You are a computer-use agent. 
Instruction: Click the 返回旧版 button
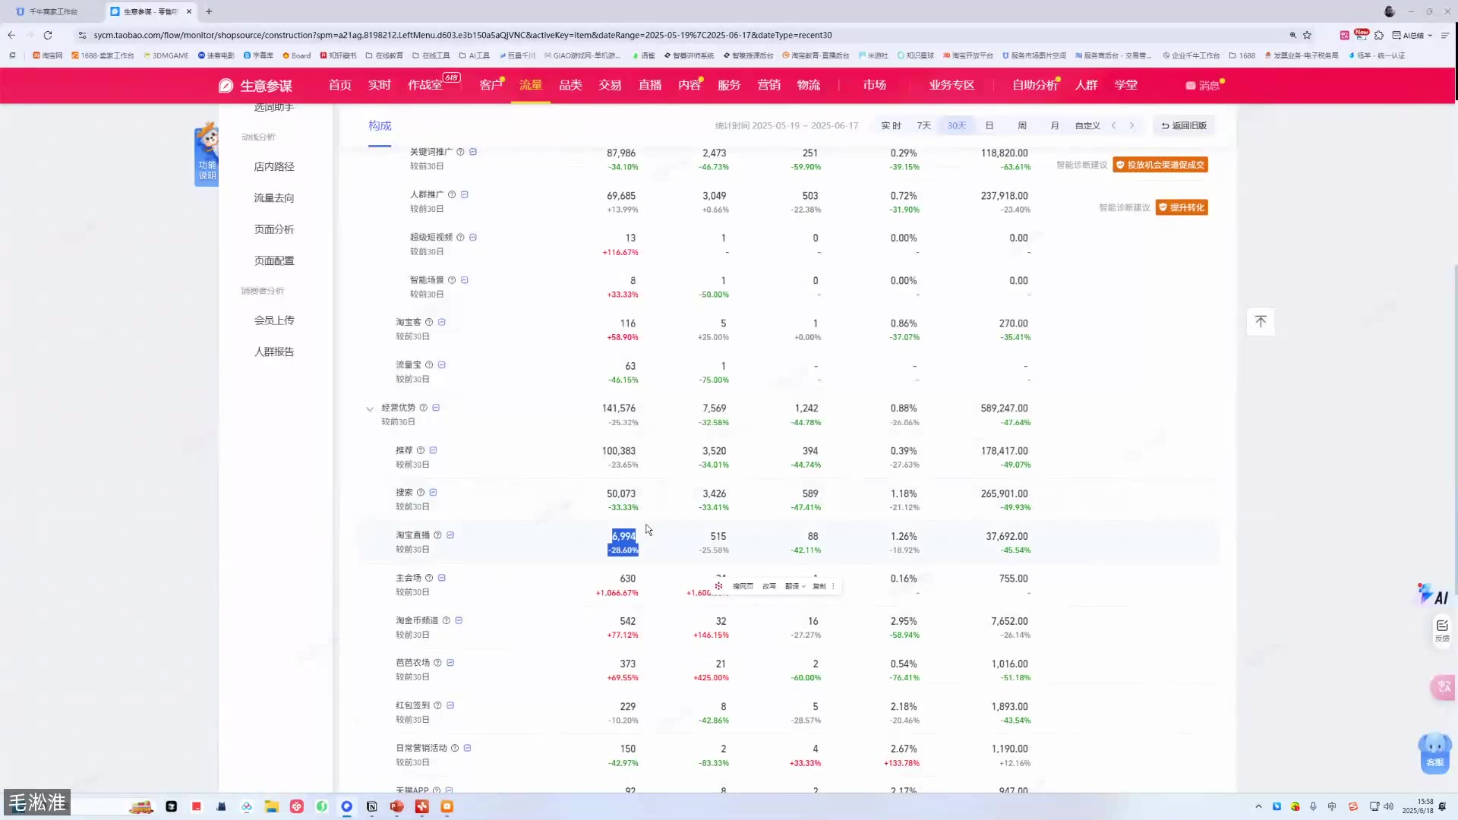[1184, 125]
